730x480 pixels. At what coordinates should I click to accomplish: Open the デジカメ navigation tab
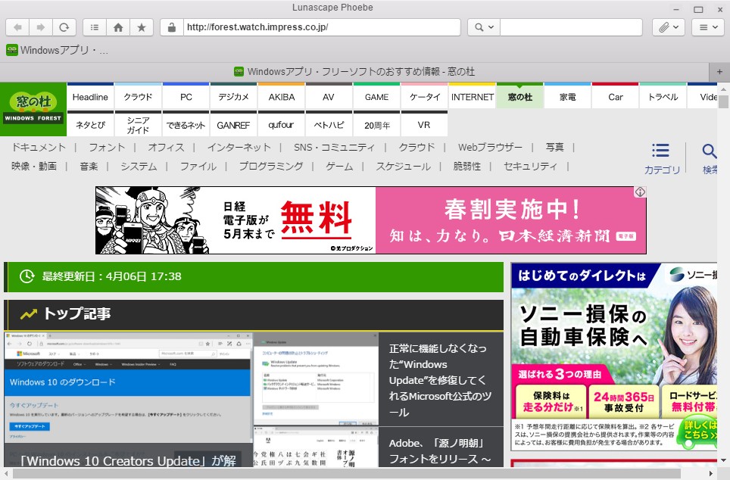[x=234, y=97]
